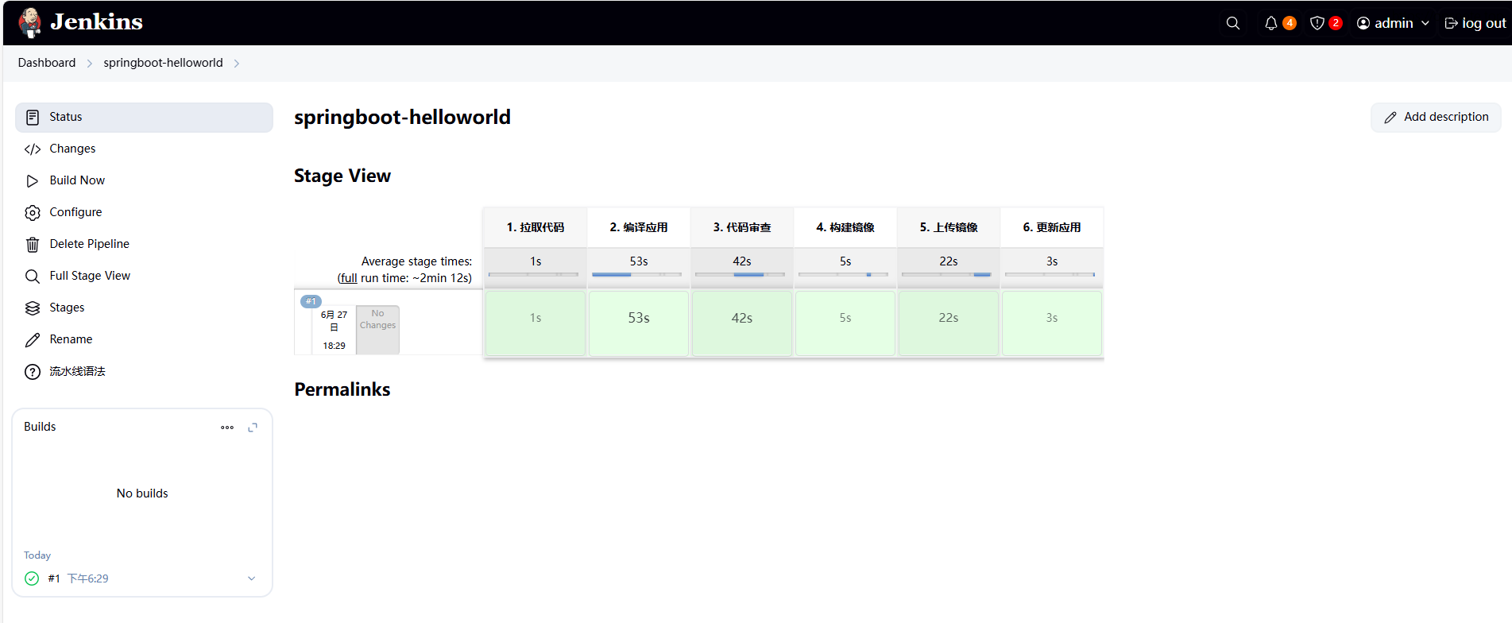Open the Status sidebar item
The height and width of the screenshot is (623, 1512).
[x=144, y=117]
